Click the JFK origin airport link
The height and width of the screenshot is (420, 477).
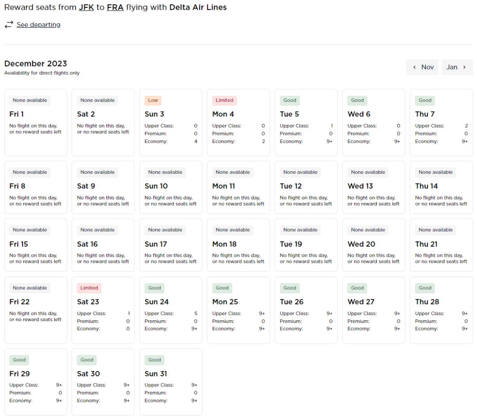(86, 7)
